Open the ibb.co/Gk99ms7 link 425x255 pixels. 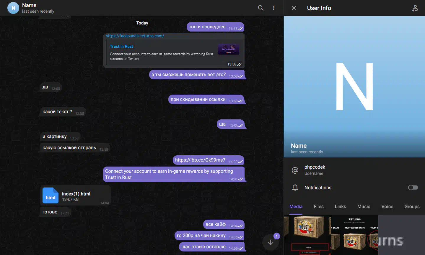click(x=200, y=160)
